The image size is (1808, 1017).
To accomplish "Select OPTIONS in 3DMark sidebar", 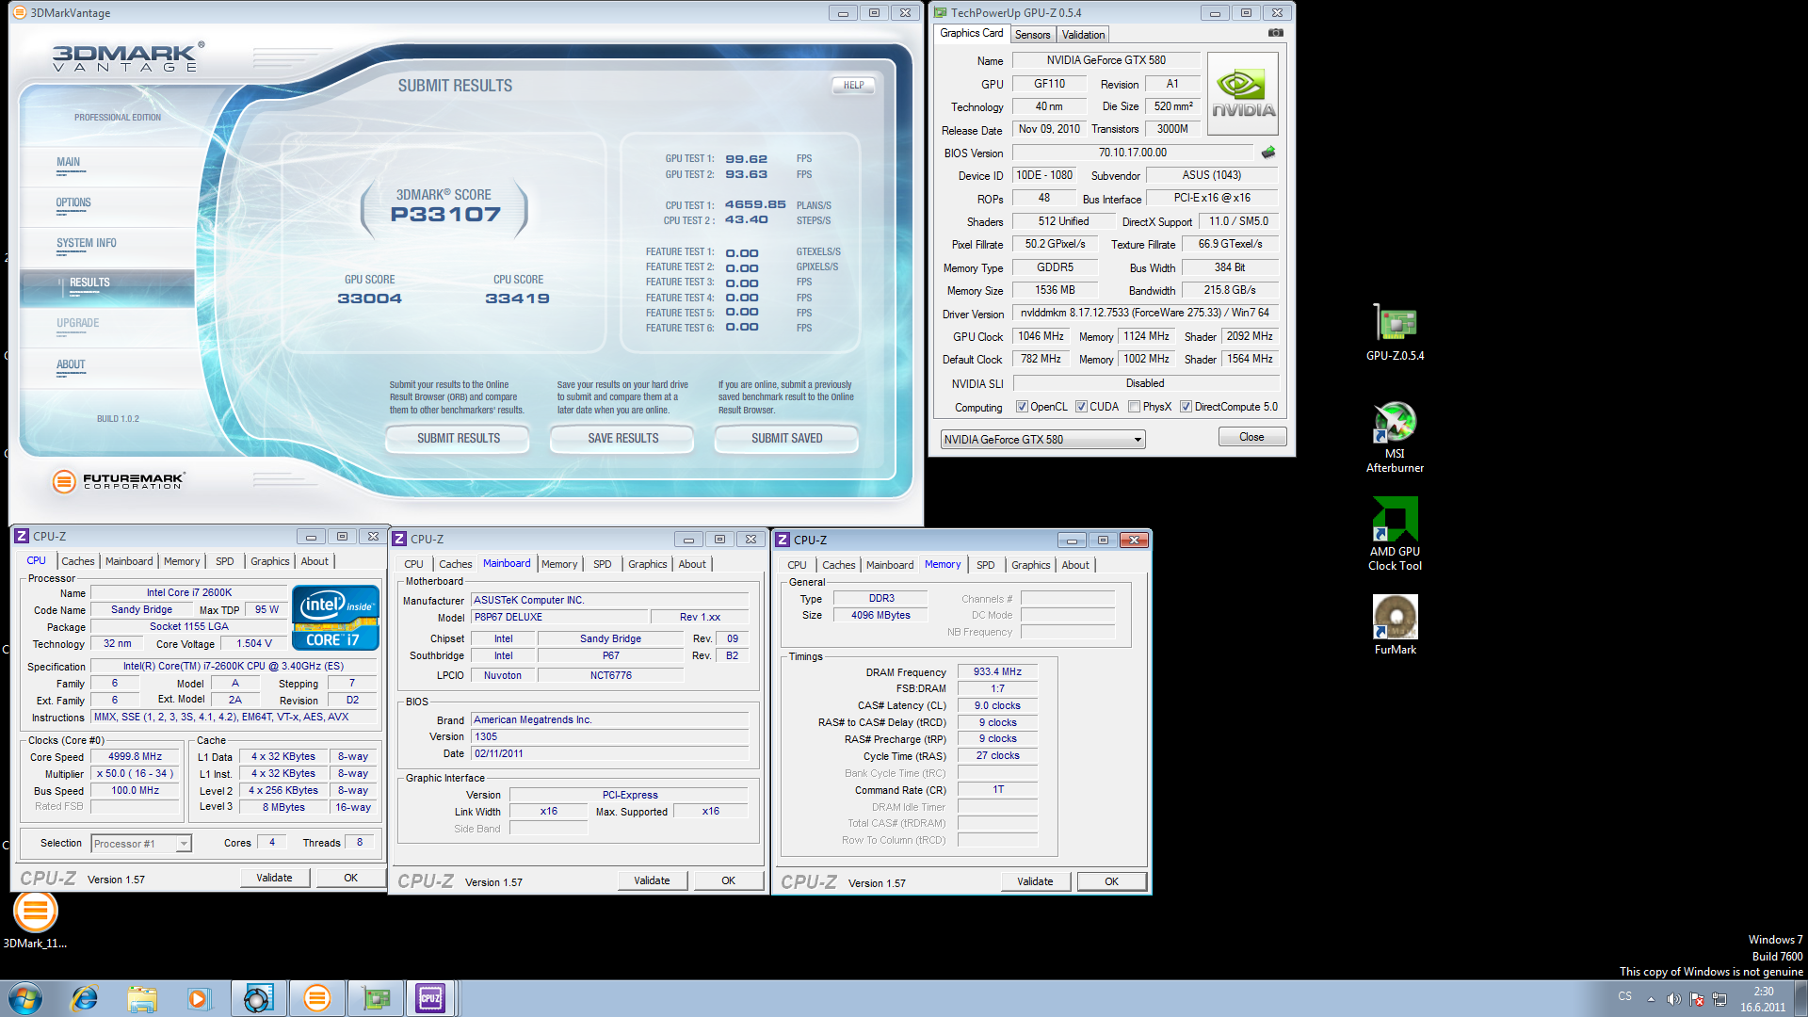I will coord(73,202).
